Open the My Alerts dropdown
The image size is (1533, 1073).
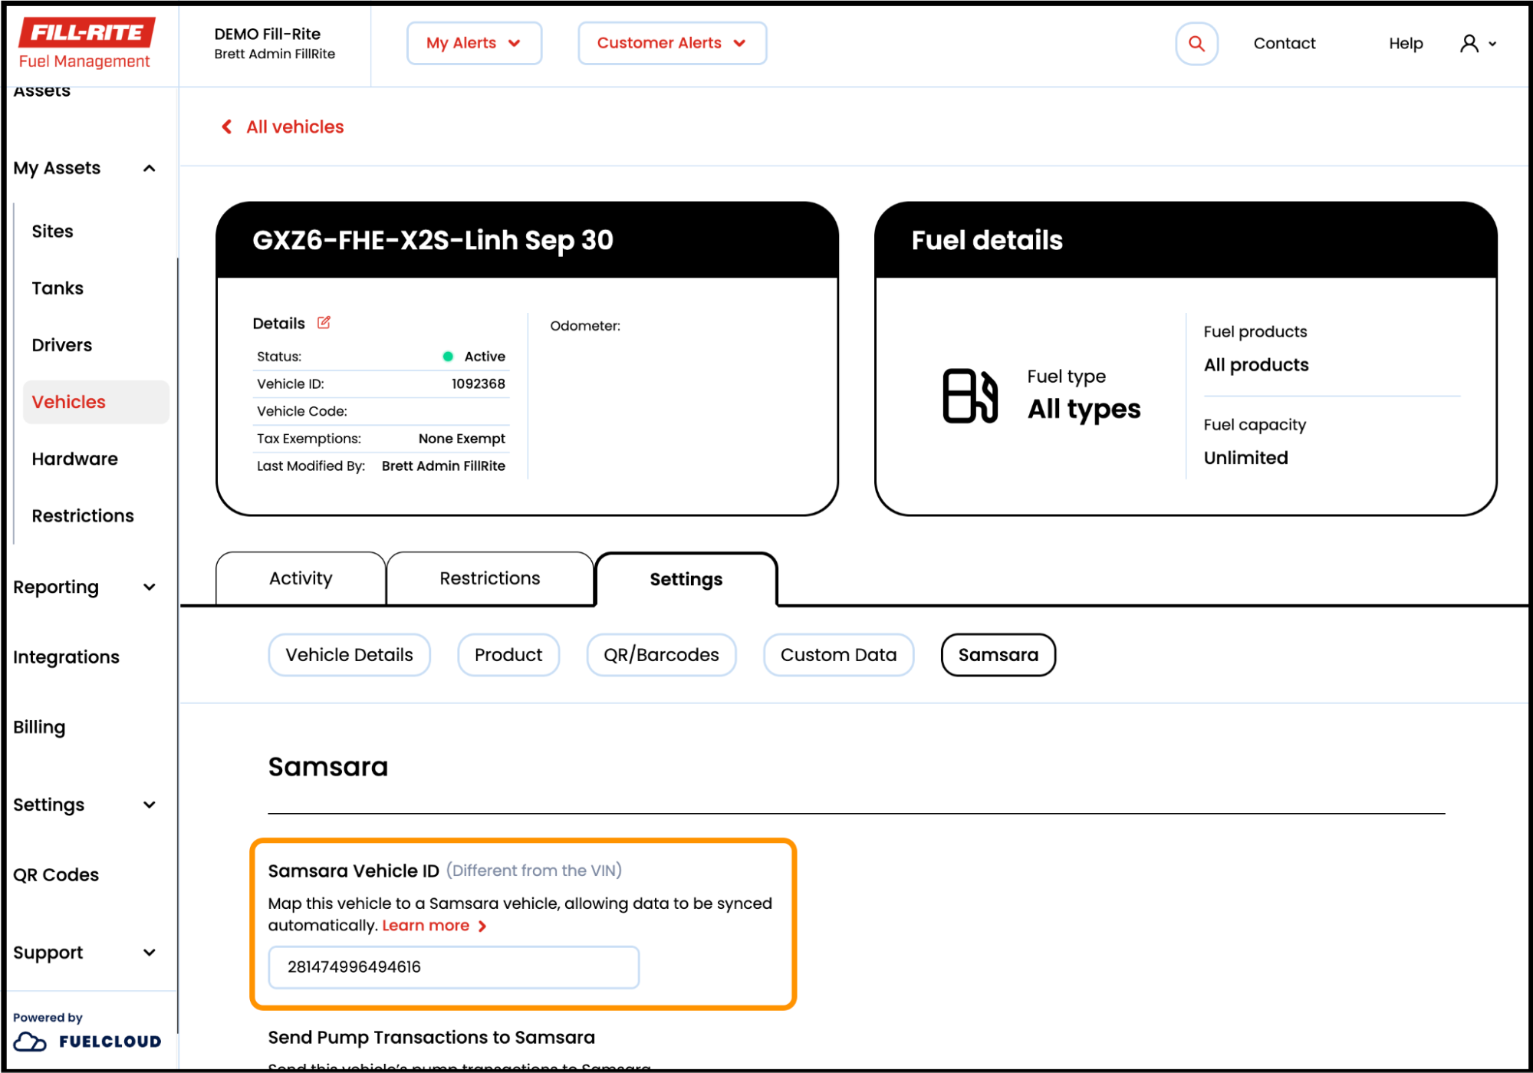(474, 44)
